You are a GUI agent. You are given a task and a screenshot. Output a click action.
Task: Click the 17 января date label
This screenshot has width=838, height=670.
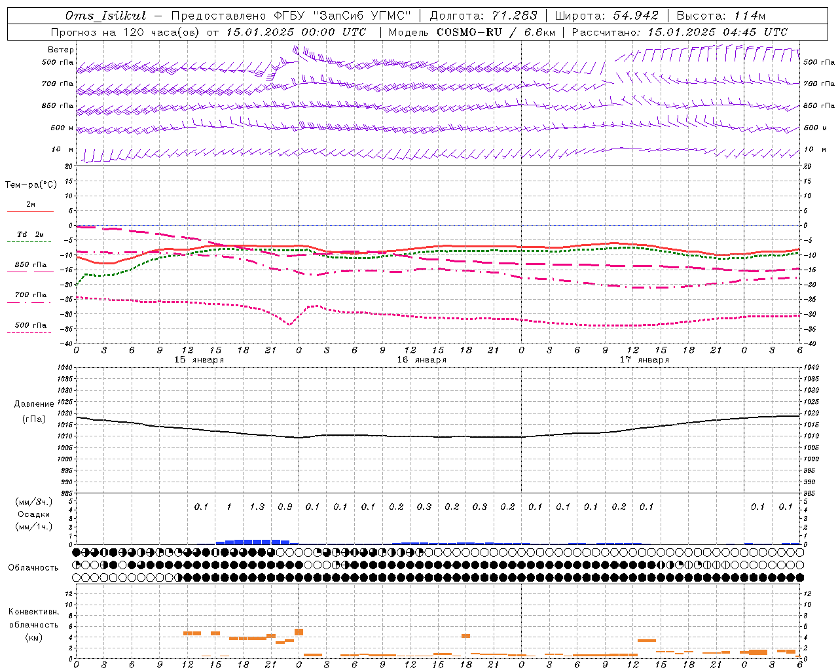point(644,360)
